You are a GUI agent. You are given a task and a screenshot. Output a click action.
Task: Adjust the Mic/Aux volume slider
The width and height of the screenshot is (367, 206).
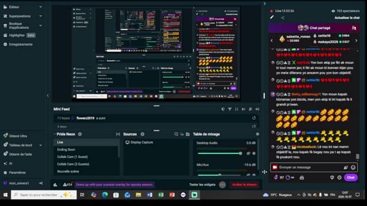(220, 175)
